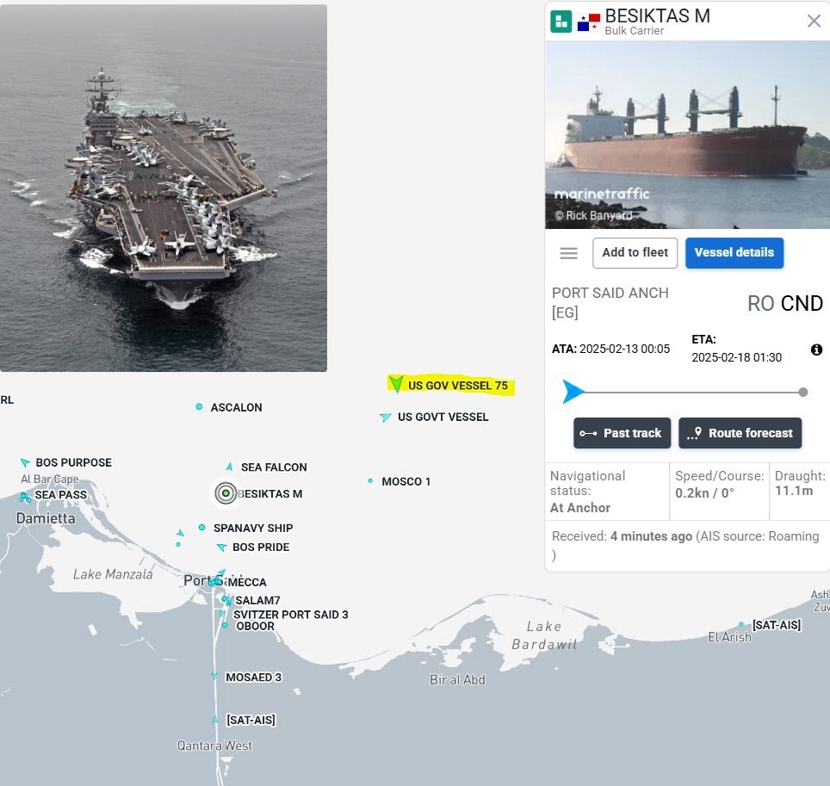The image size is (830, 786).
Task: Show the vessel's Past track
Action: tap(622, 433)
